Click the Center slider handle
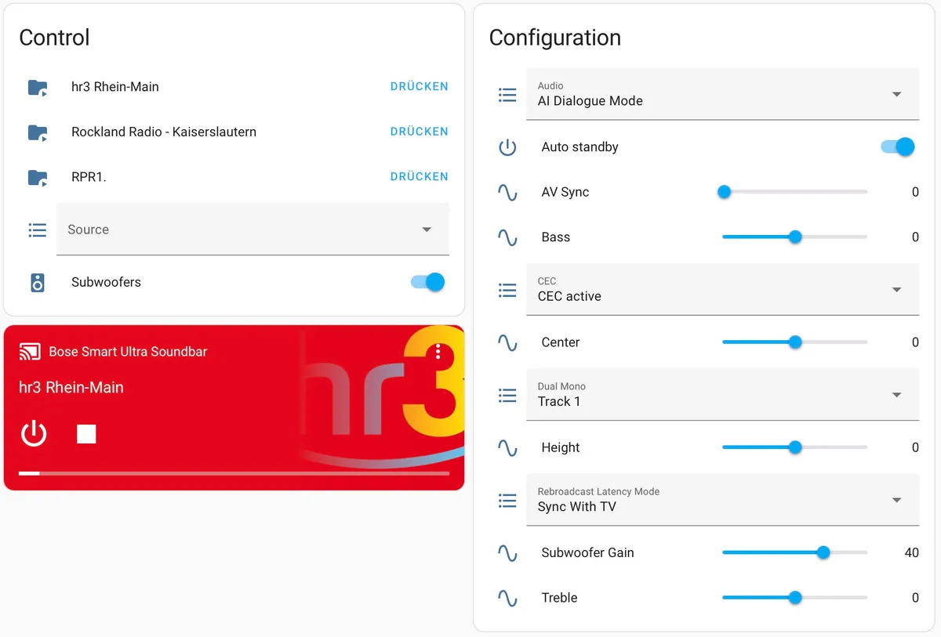The height and width of the screenshot is (637, 941). coord(795,342)
